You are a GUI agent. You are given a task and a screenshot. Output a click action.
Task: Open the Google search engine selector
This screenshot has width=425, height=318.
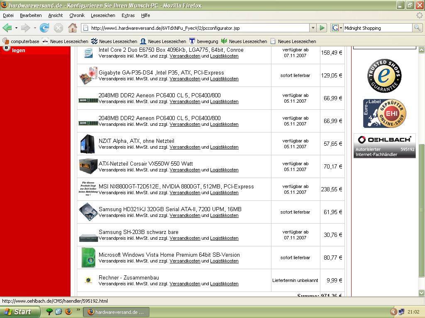[x=337, y=28]
